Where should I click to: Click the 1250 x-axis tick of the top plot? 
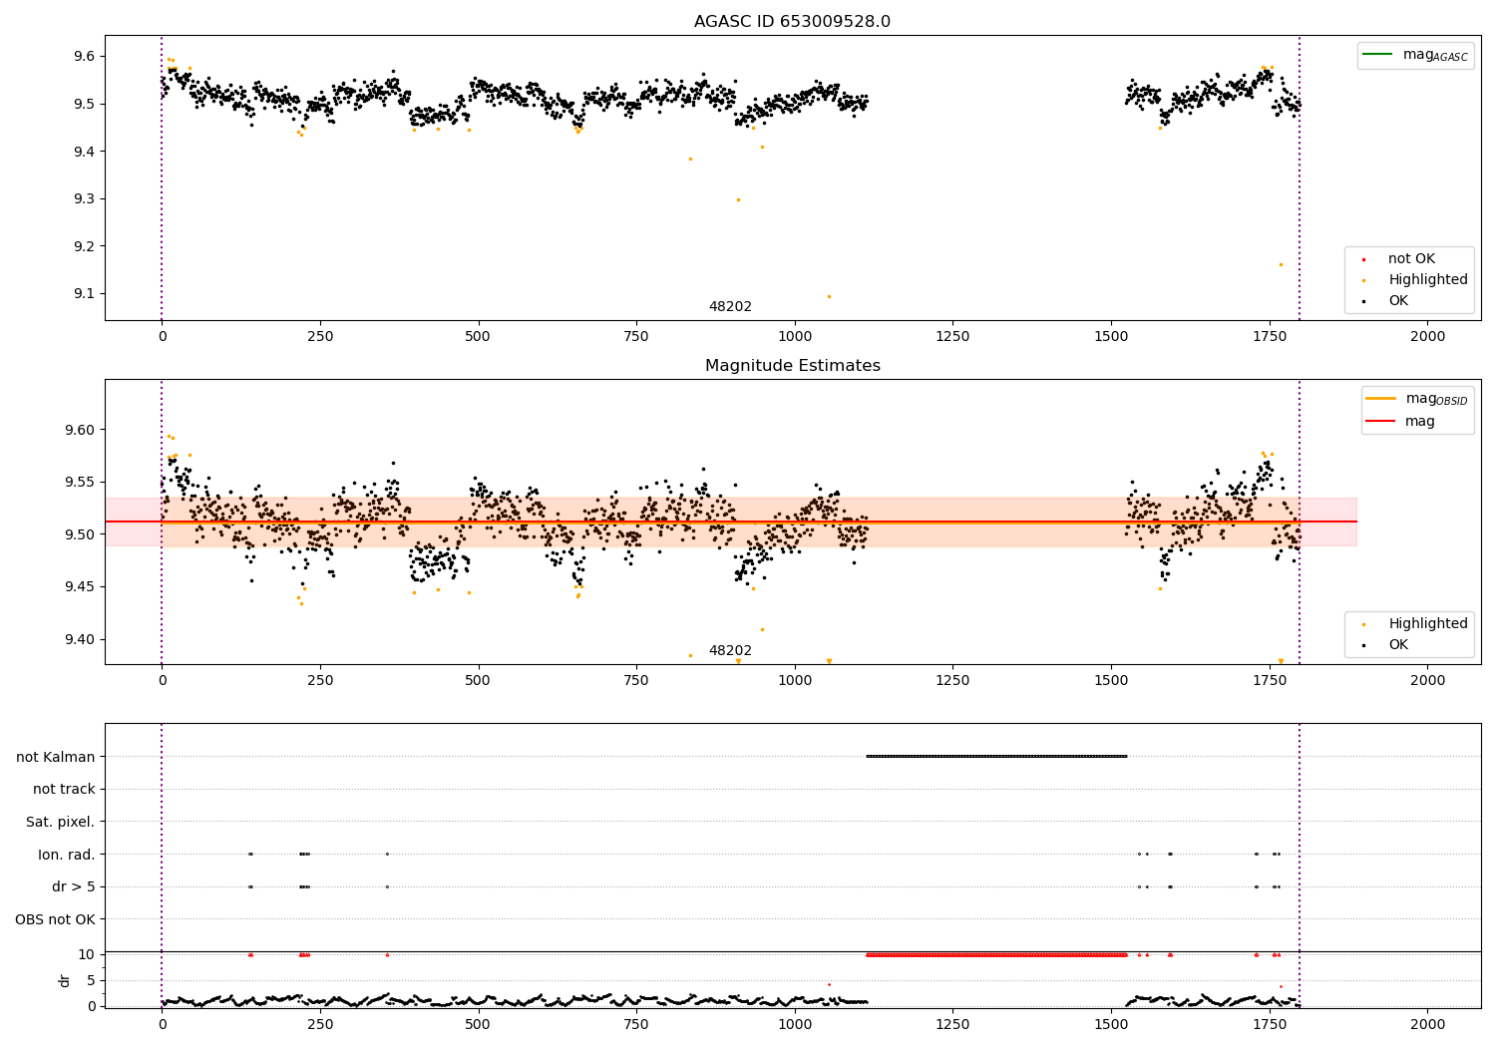point(952,337)
